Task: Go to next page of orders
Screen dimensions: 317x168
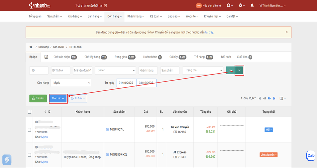Action: pyautogui.click(x=269, y=98)
